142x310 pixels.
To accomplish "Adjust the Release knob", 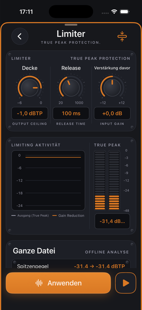I will tap(71, 87).
